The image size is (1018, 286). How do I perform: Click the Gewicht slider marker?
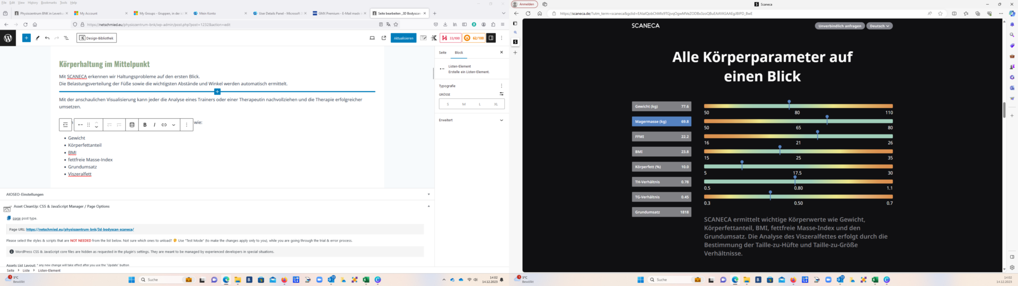pos(789,104)
